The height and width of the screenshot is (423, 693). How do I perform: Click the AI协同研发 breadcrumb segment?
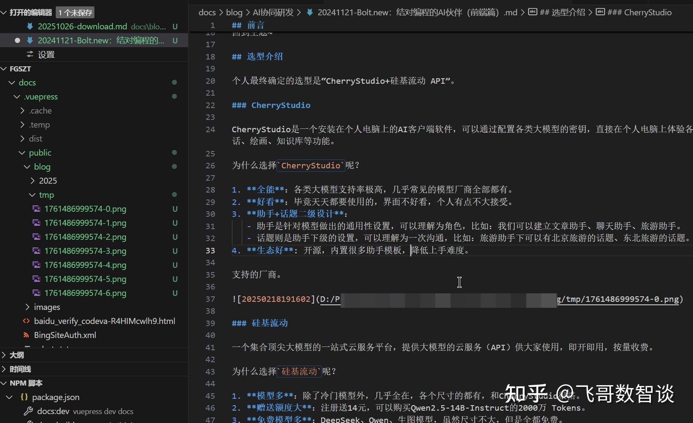[x=273, y=12]
